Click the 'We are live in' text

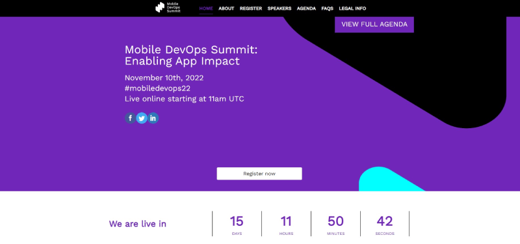pos(138,224)
